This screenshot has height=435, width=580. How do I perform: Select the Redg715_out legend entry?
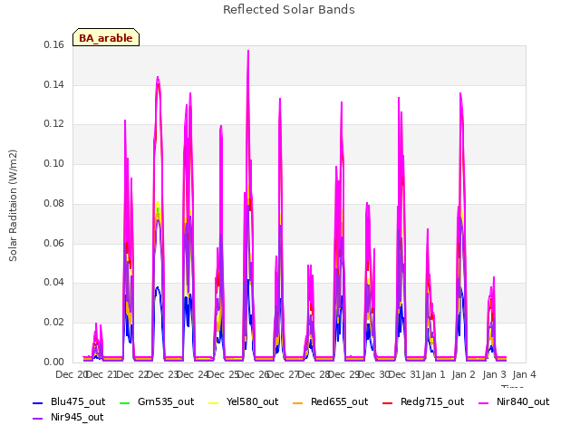(x=423, y=402)
